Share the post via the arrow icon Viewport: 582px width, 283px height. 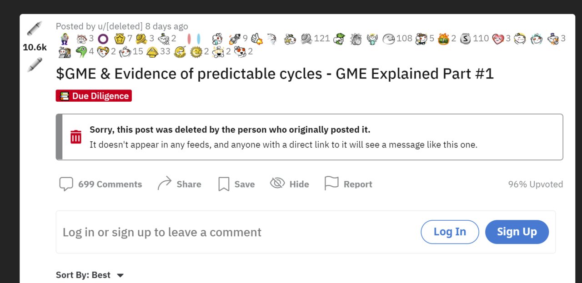point(164,184)
